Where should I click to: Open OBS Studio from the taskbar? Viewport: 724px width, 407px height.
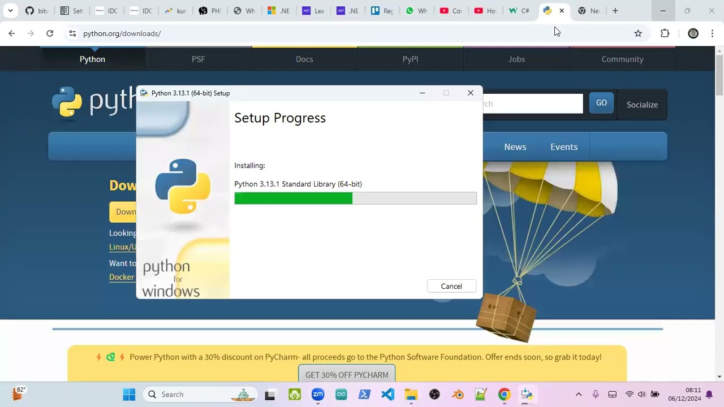tap(434, 395)
